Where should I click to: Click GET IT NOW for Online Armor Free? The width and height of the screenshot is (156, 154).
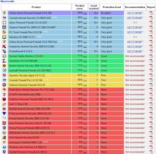[x=135, y=42]
